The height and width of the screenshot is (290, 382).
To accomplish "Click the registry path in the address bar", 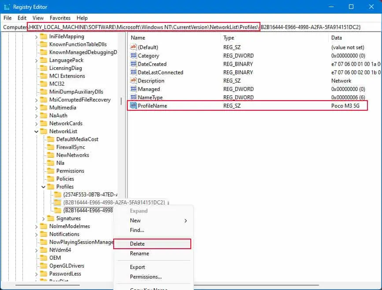I will [x=176, y=27].
